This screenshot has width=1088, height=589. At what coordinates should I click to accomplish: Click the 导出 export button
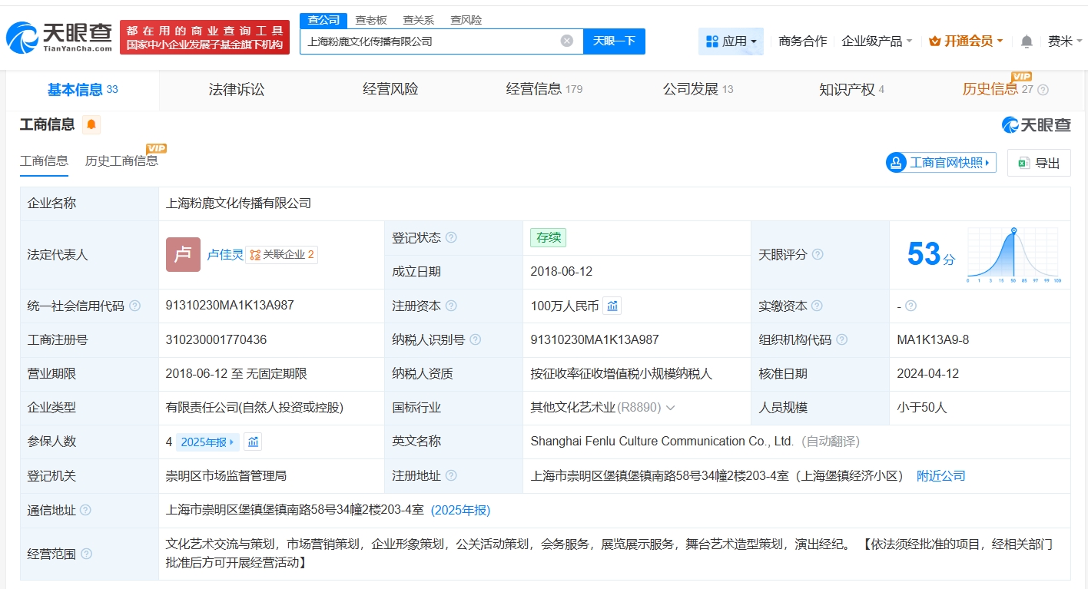pos(1039,163)
